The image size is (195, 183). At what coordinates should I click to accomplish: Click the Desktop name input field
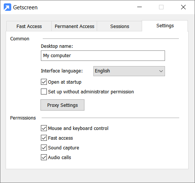103,56
